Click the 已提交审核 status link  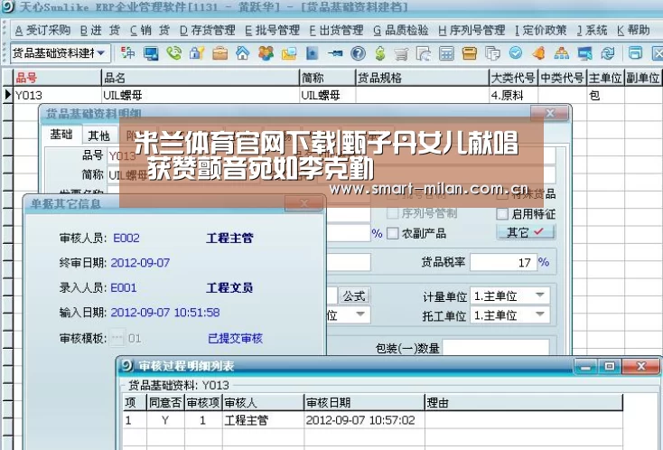coord(236,338)
